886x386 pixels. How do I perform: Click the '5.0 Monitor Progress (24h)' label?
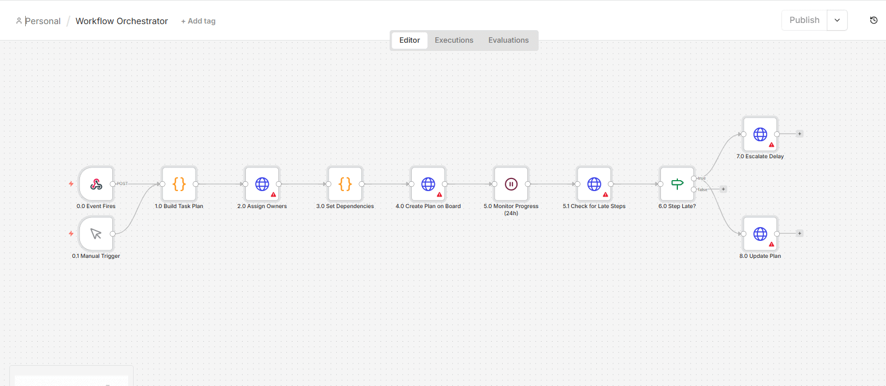(x=511, y=210)
